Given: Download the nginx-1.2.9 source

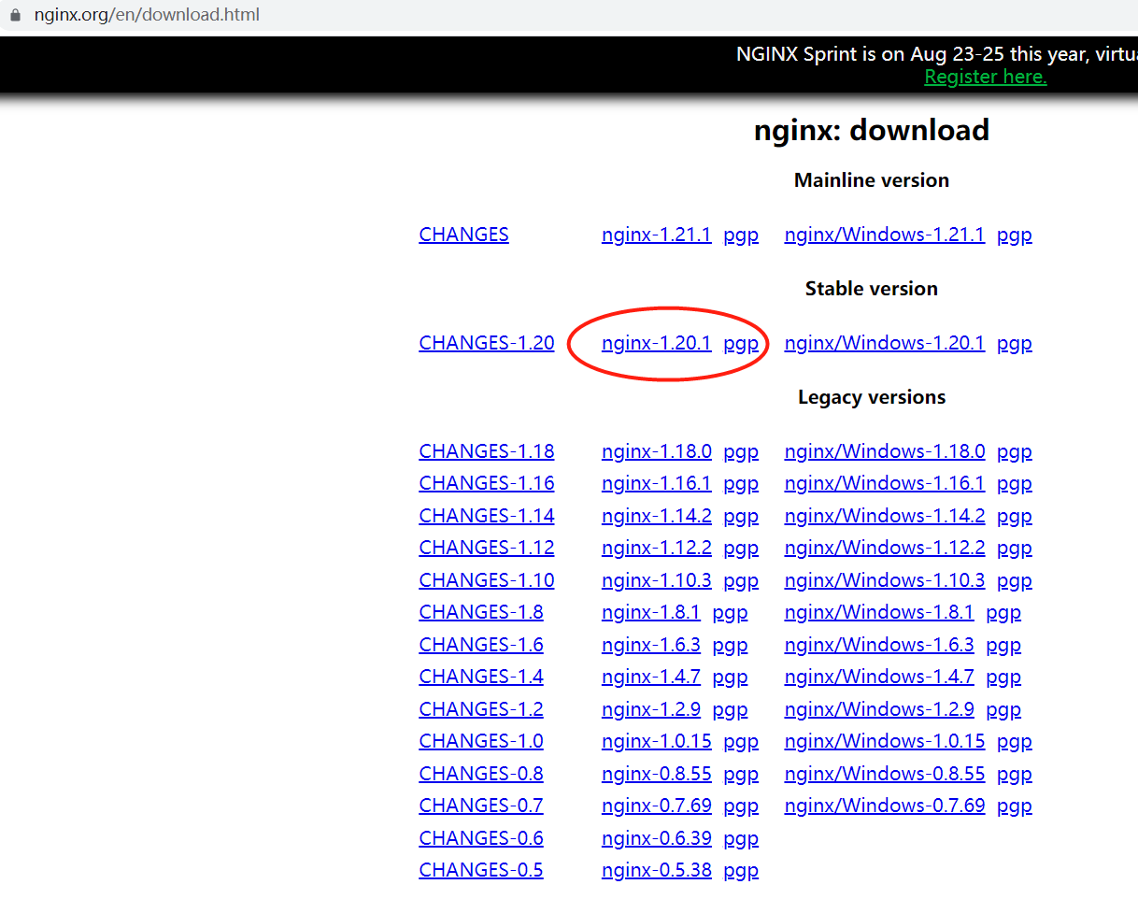Looking at the screenshot, I should point(651,709).
